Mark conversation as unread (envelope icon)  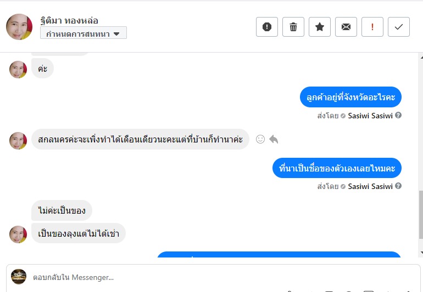[346, 27]
